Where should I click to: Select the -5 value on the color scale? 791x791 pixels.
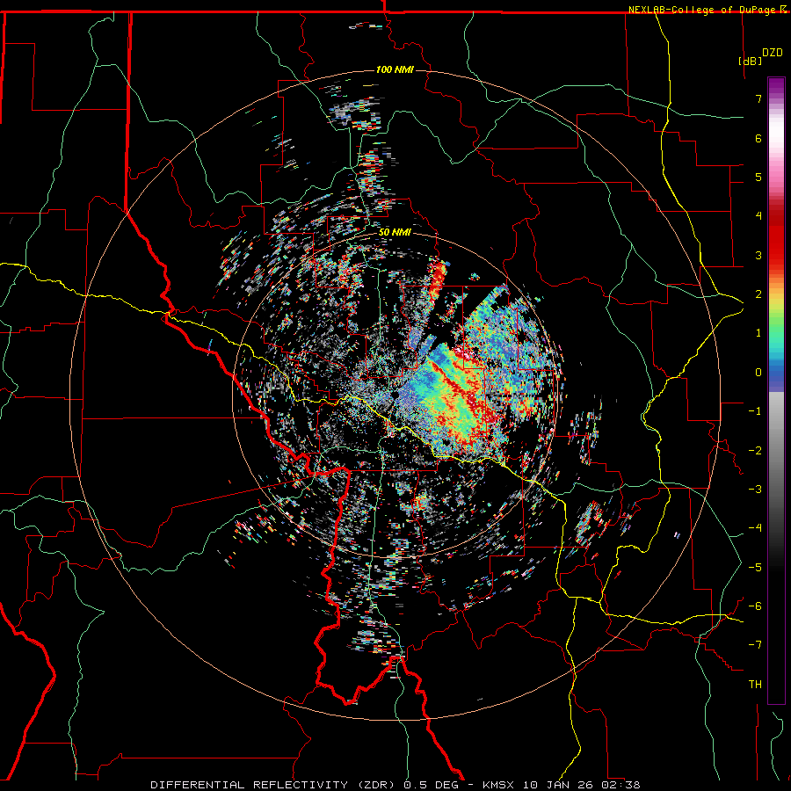[x=755, y=567]
